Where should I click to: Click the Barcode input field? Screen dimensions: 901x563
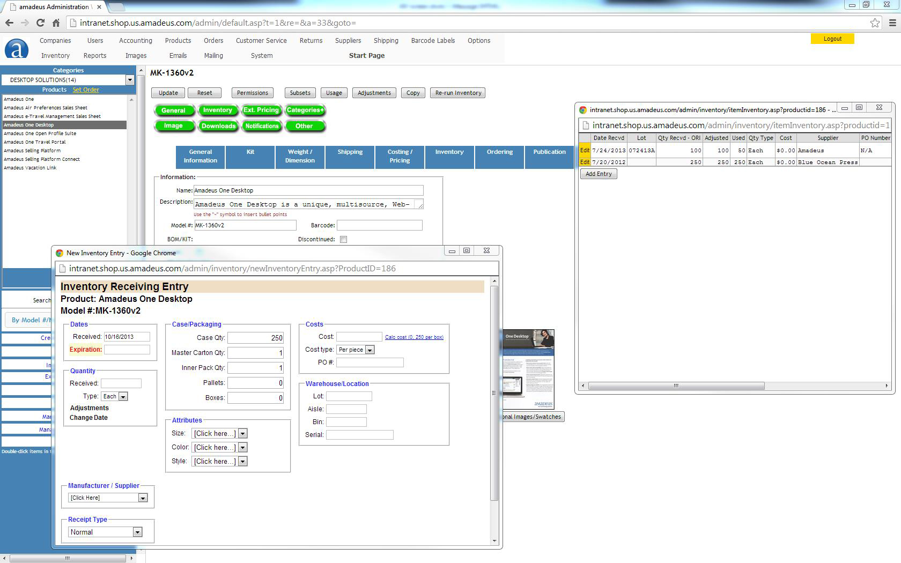[379, 225]
